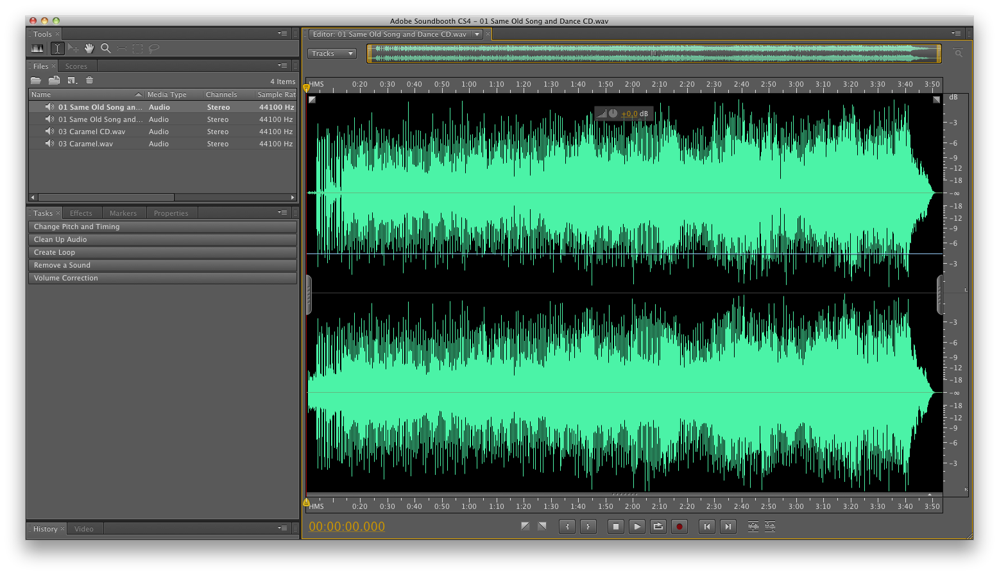Click the right handle of zoom navigator
This screenshot has height=575, width=999.
click(x=939, y=53)
